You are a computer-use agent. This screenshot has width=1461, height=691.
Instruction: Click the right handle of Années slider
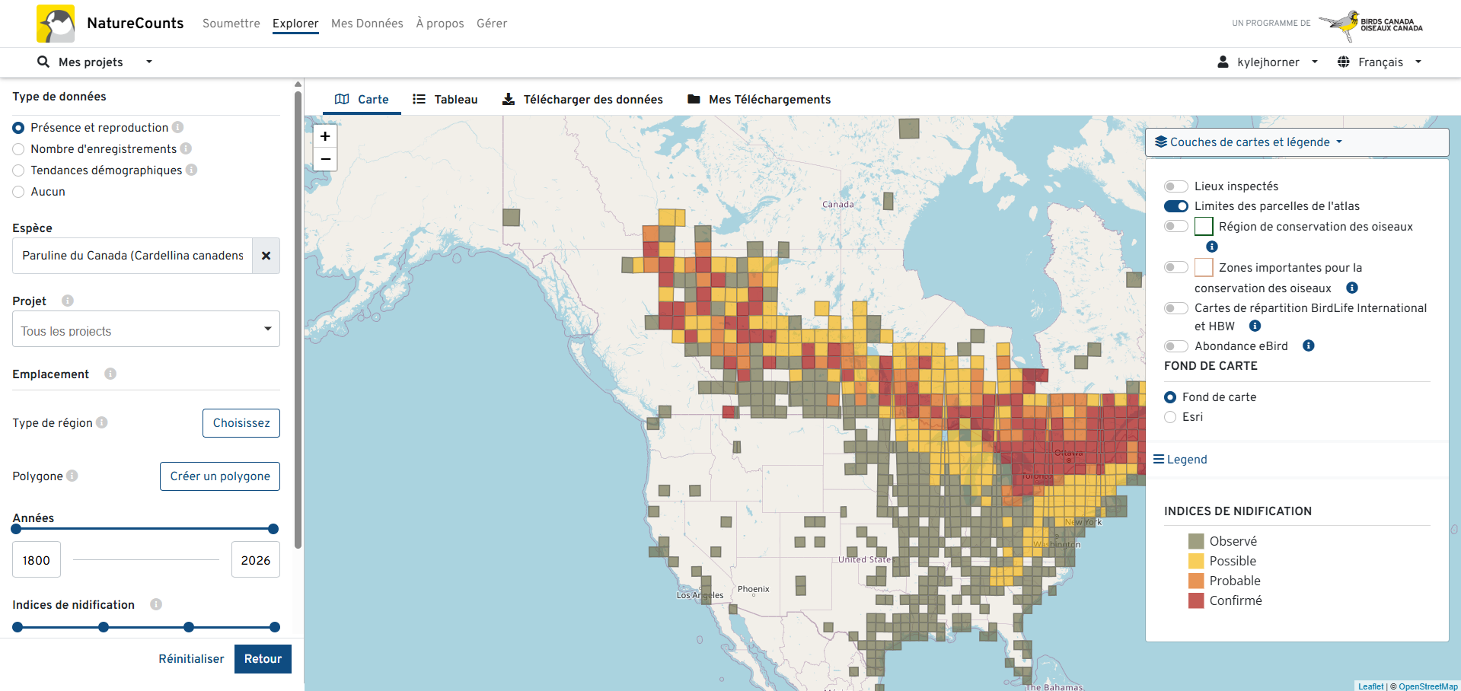(273, 529)
